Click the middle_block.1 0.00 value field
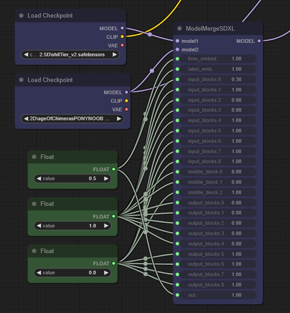This screenshot has width=290, height=313. point(218,182)
